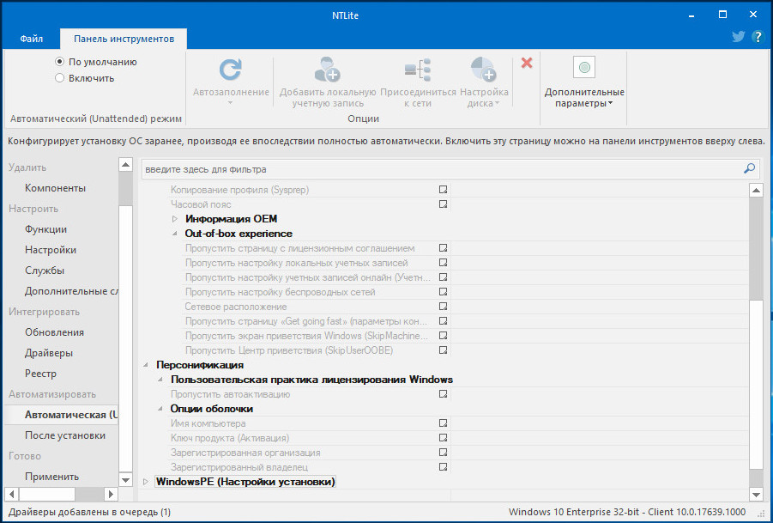The width and height of the screenshot is (773, 523).
Task: Click the Disk setup (Настройка диска) icon
Action: click(483, 70)
